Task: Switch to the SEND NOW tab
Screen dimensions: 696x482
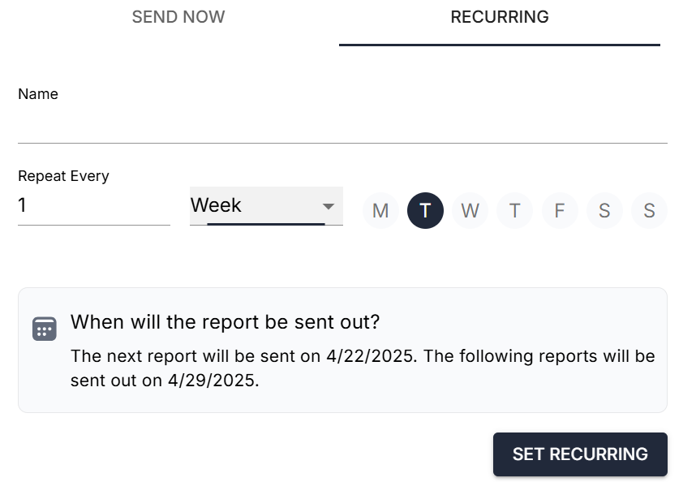Action: 178,17
